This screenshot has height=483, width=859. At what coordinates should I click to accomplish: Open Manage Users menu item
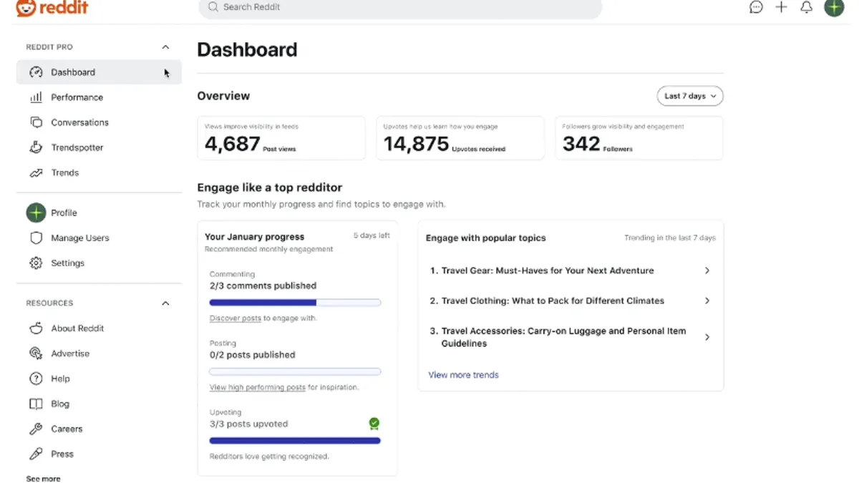pos(99,238)
